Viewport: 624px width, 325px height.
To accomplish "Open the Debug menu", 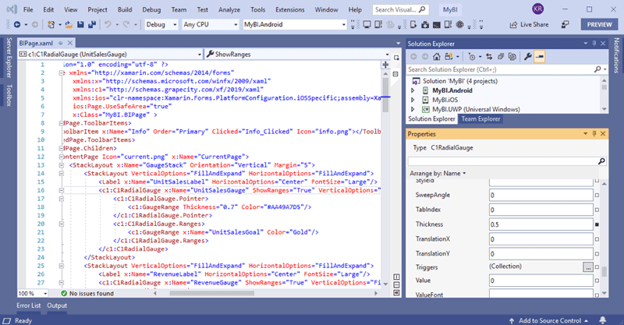I will (151, 9).
